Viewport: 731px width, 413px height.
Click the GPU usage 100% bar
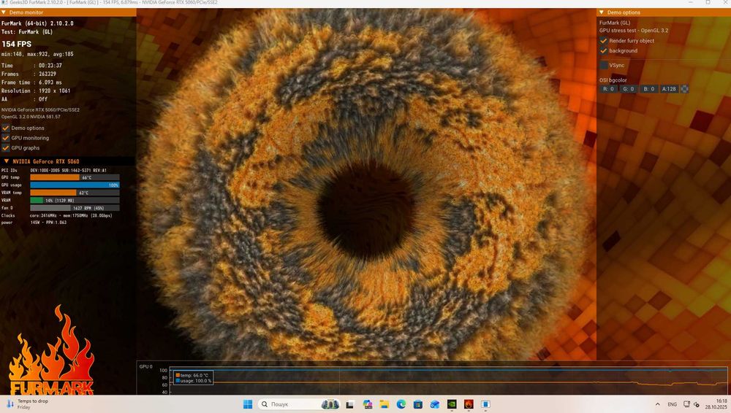click(x=75, y=185)
